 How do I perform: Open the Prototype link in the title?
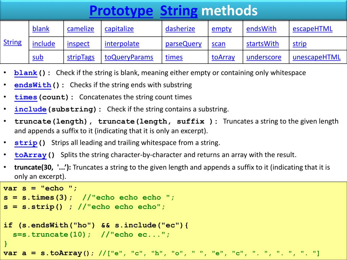pos(121,11)
